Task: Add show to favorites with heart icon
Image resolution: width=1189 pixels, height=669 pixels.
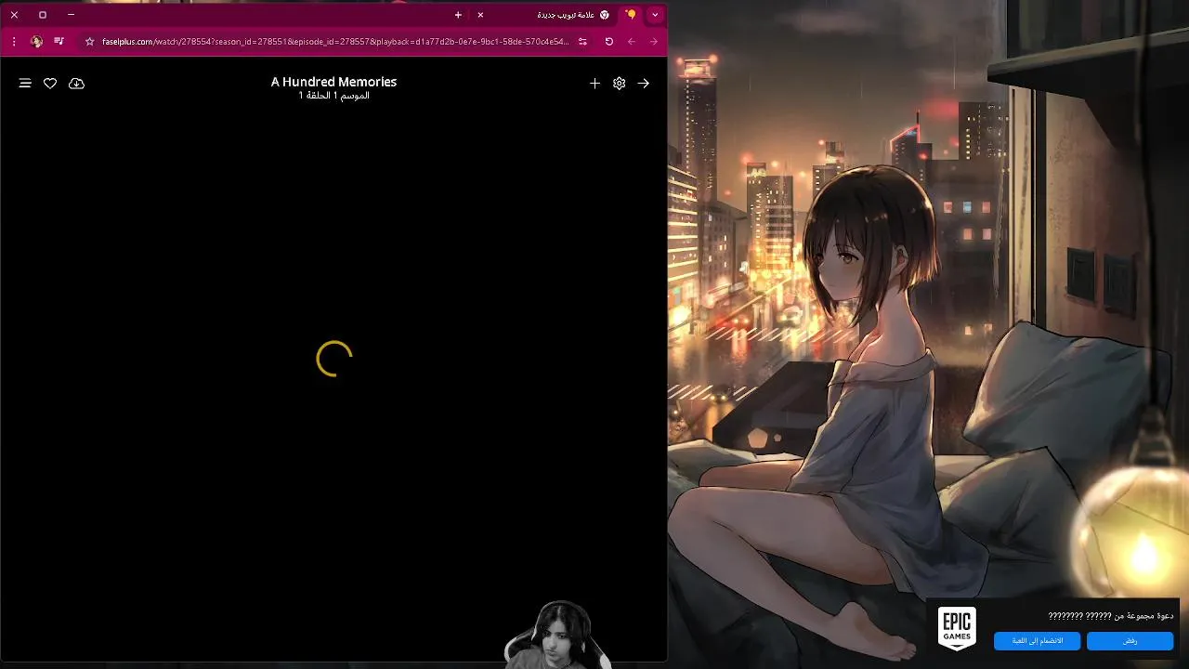Action: click(50, 84)
